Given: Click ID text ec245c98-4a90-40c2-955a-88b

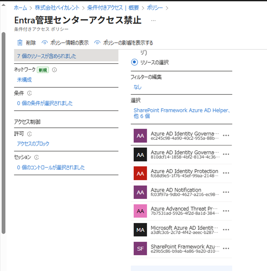Looking at the screenshot, I should coord(185,138).
